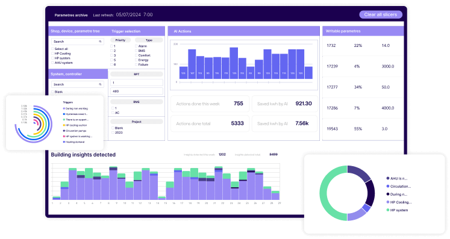450x239 pixels.
Task: Click the 3000.0 value in Writable parametres
Action: click(388, 66)
